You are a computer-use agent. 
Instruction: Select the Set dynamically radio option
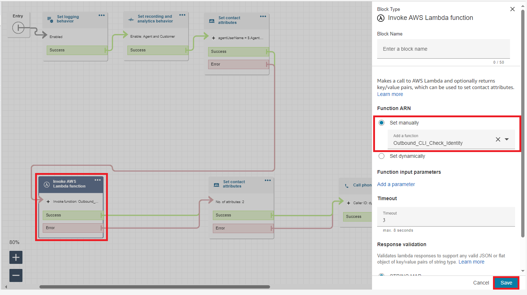coord(381,156)
